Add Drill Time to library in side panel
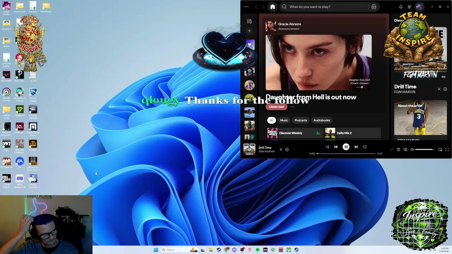The width and height of the screenshot is (452, 254). [x=445, y=89]
